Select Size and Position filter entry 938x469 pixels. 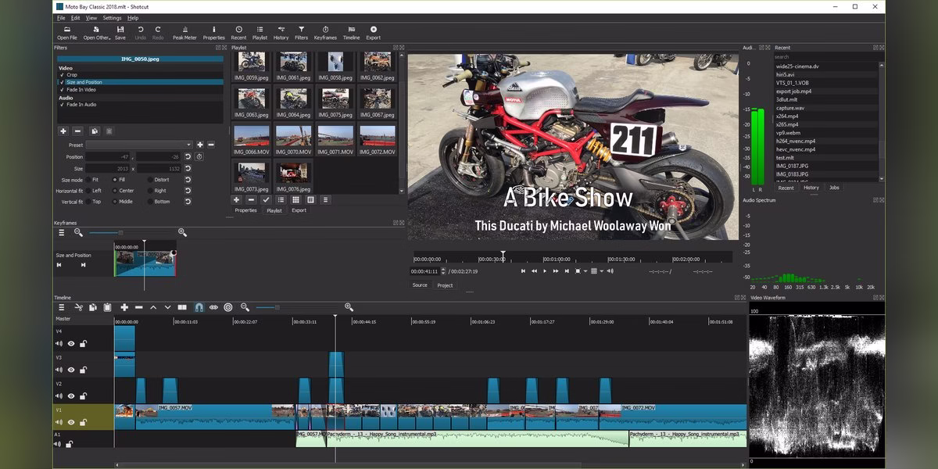141,82
